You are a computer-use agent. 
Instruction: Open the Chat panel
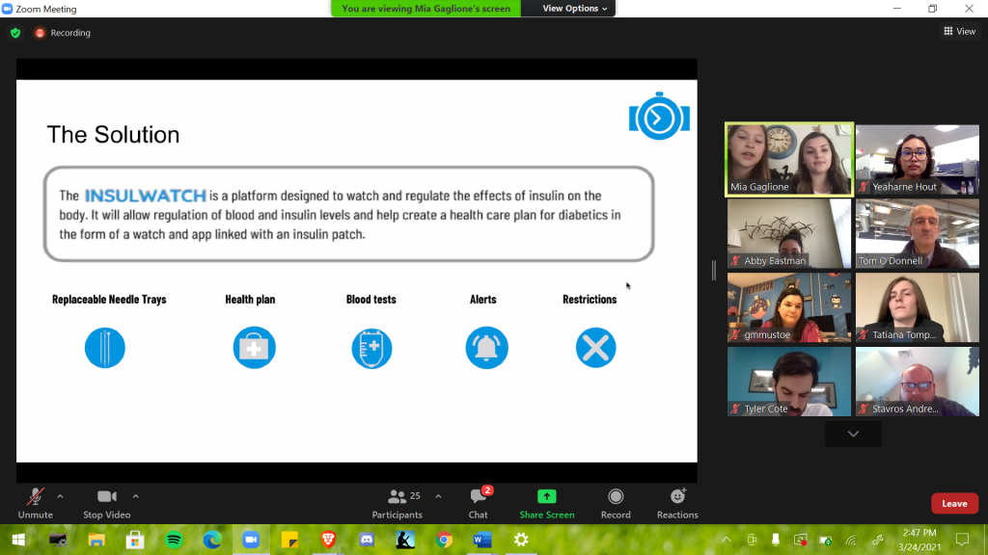[479, 503]
